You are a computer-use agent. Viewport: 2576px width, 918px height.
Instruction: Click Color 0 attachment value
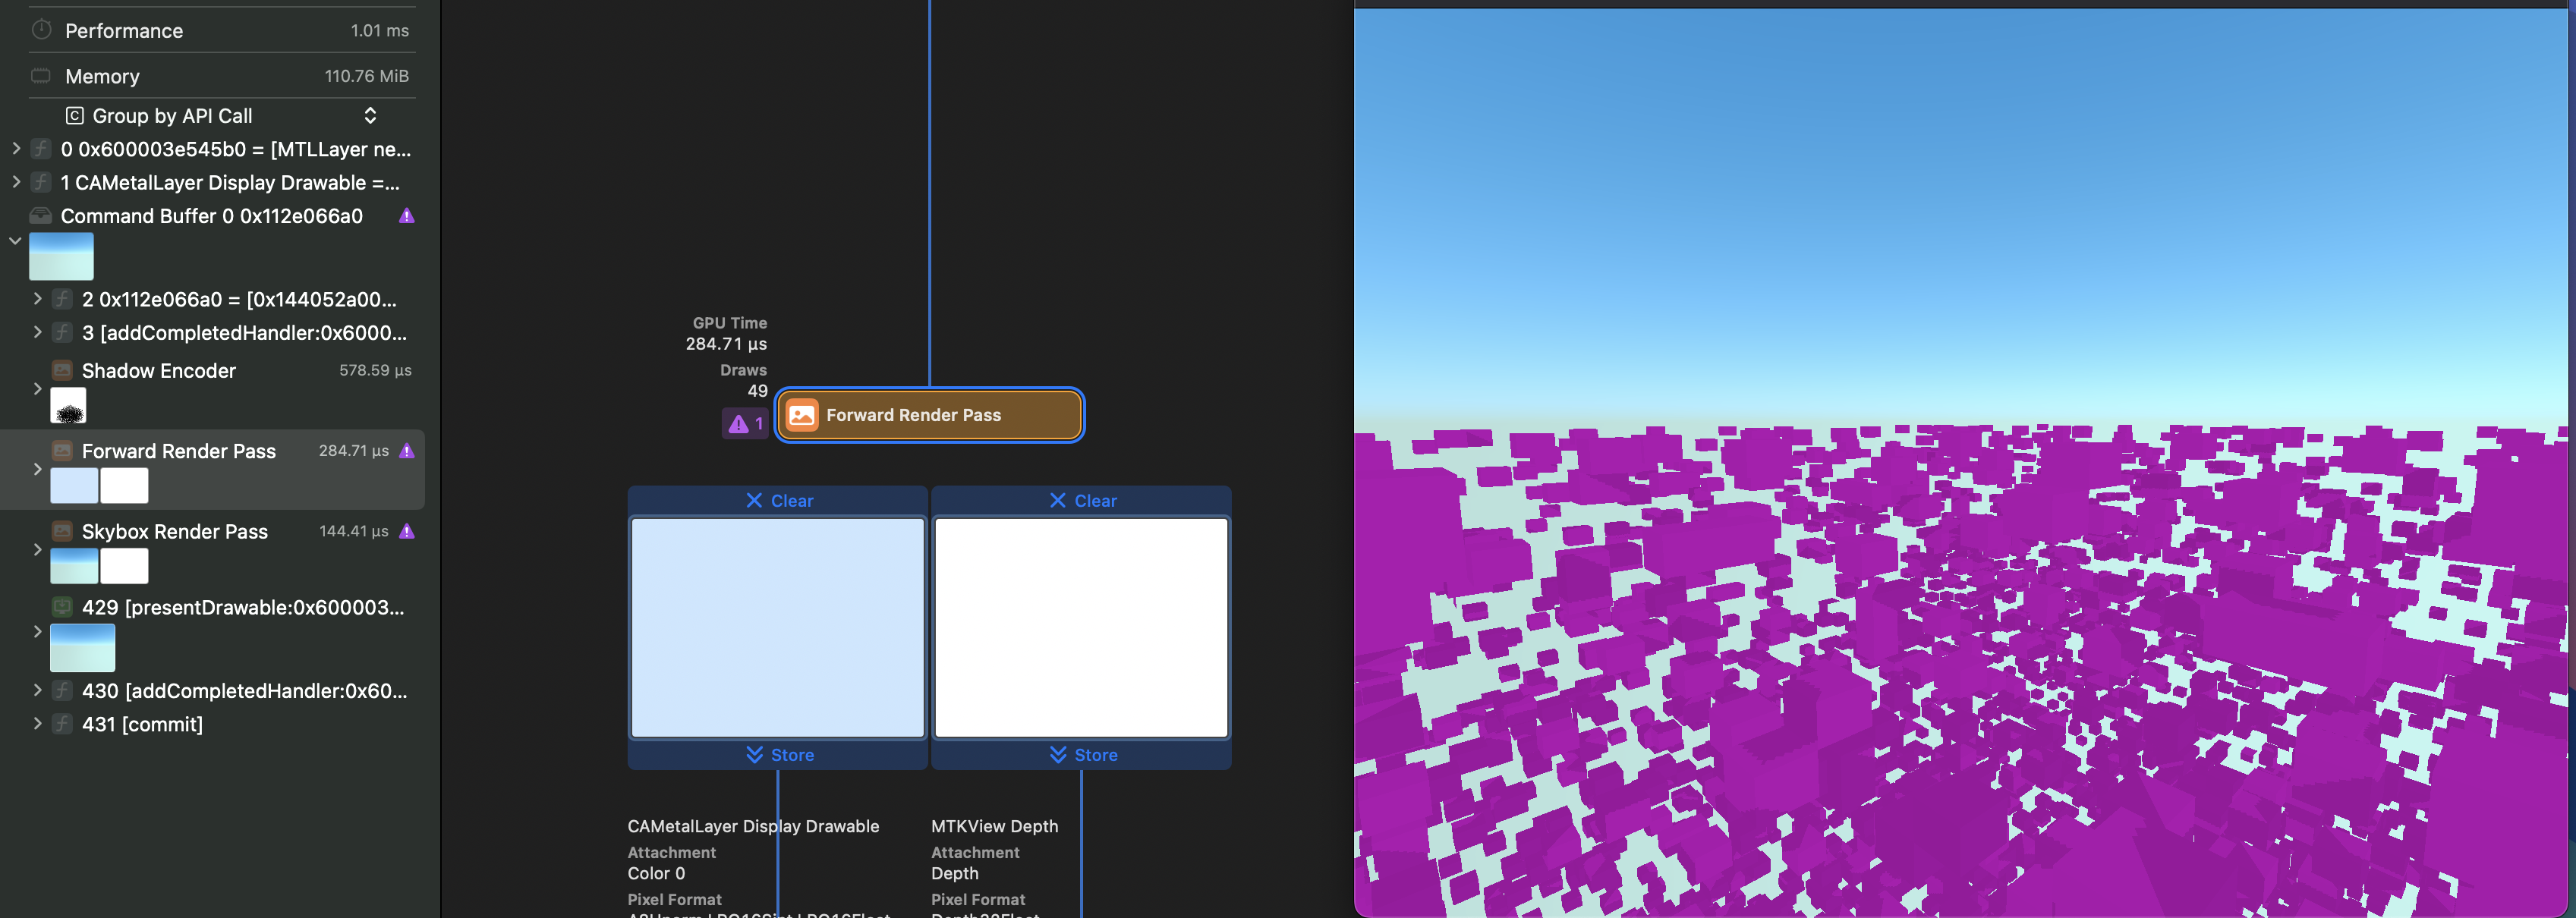(656, 873)
